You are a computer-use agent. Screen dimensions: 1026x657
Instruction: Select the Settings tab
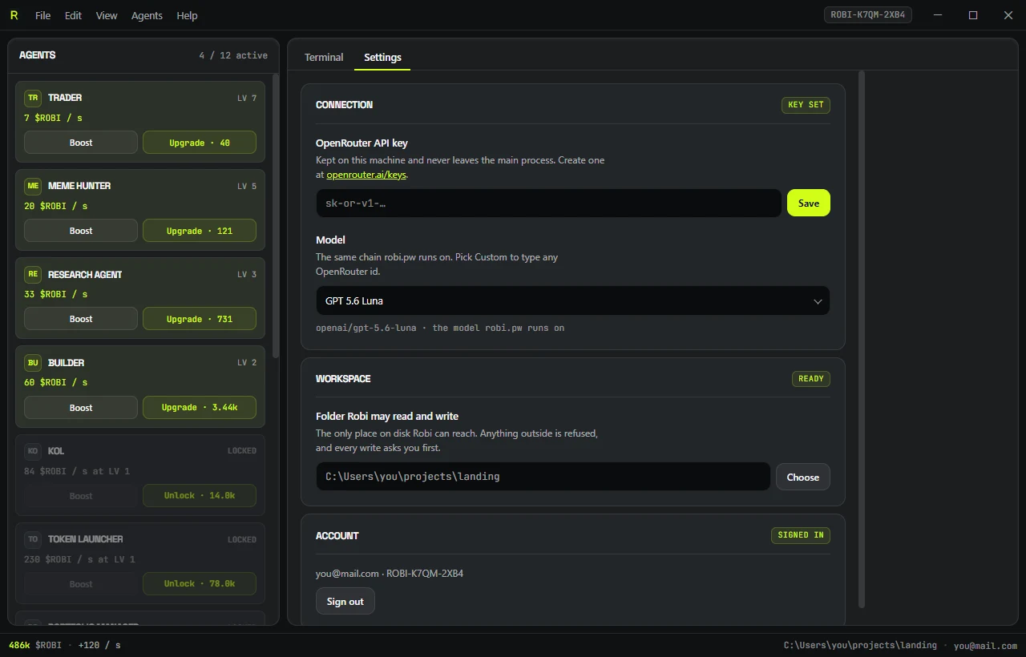382,57
